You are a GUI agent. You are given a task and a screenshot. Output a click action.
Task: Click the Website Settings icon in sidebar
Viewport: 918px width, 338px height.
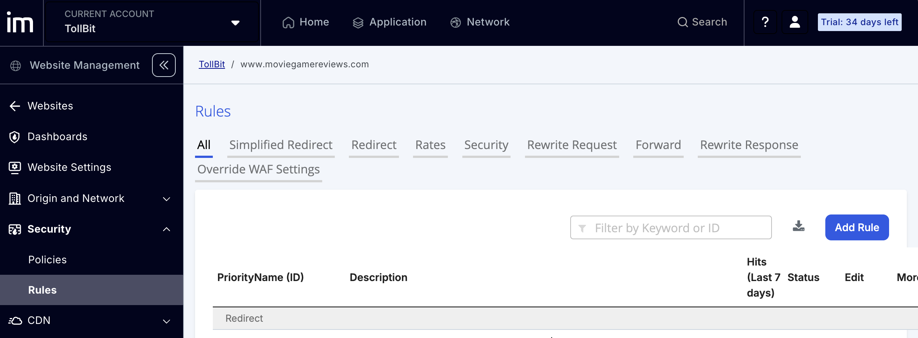coord(14,167)
